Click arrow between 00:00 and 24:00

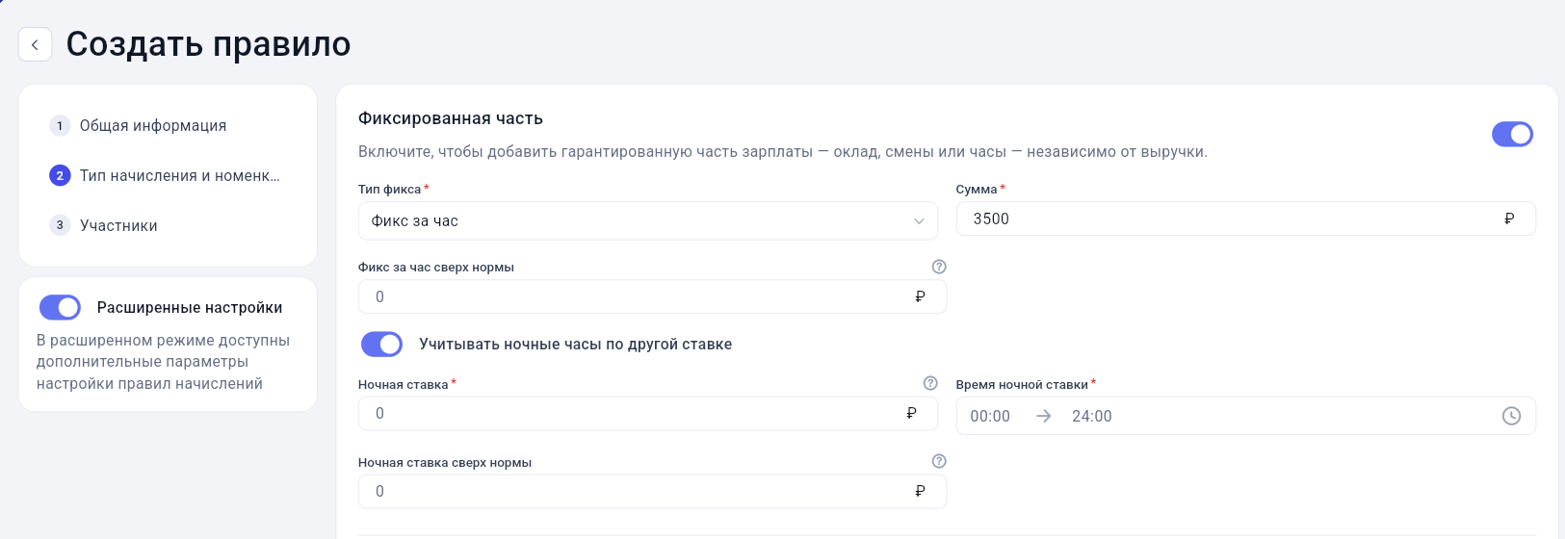click(x=1043, y=416)
